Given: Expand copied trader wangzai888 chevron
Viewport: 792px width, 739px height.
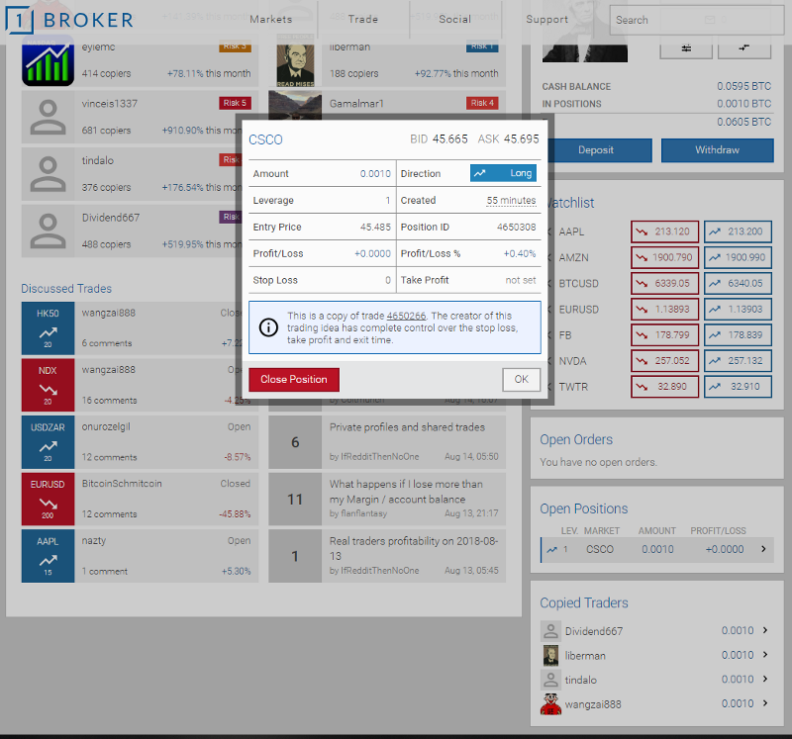Looking at the screenshot, I should tap(765, 703).
